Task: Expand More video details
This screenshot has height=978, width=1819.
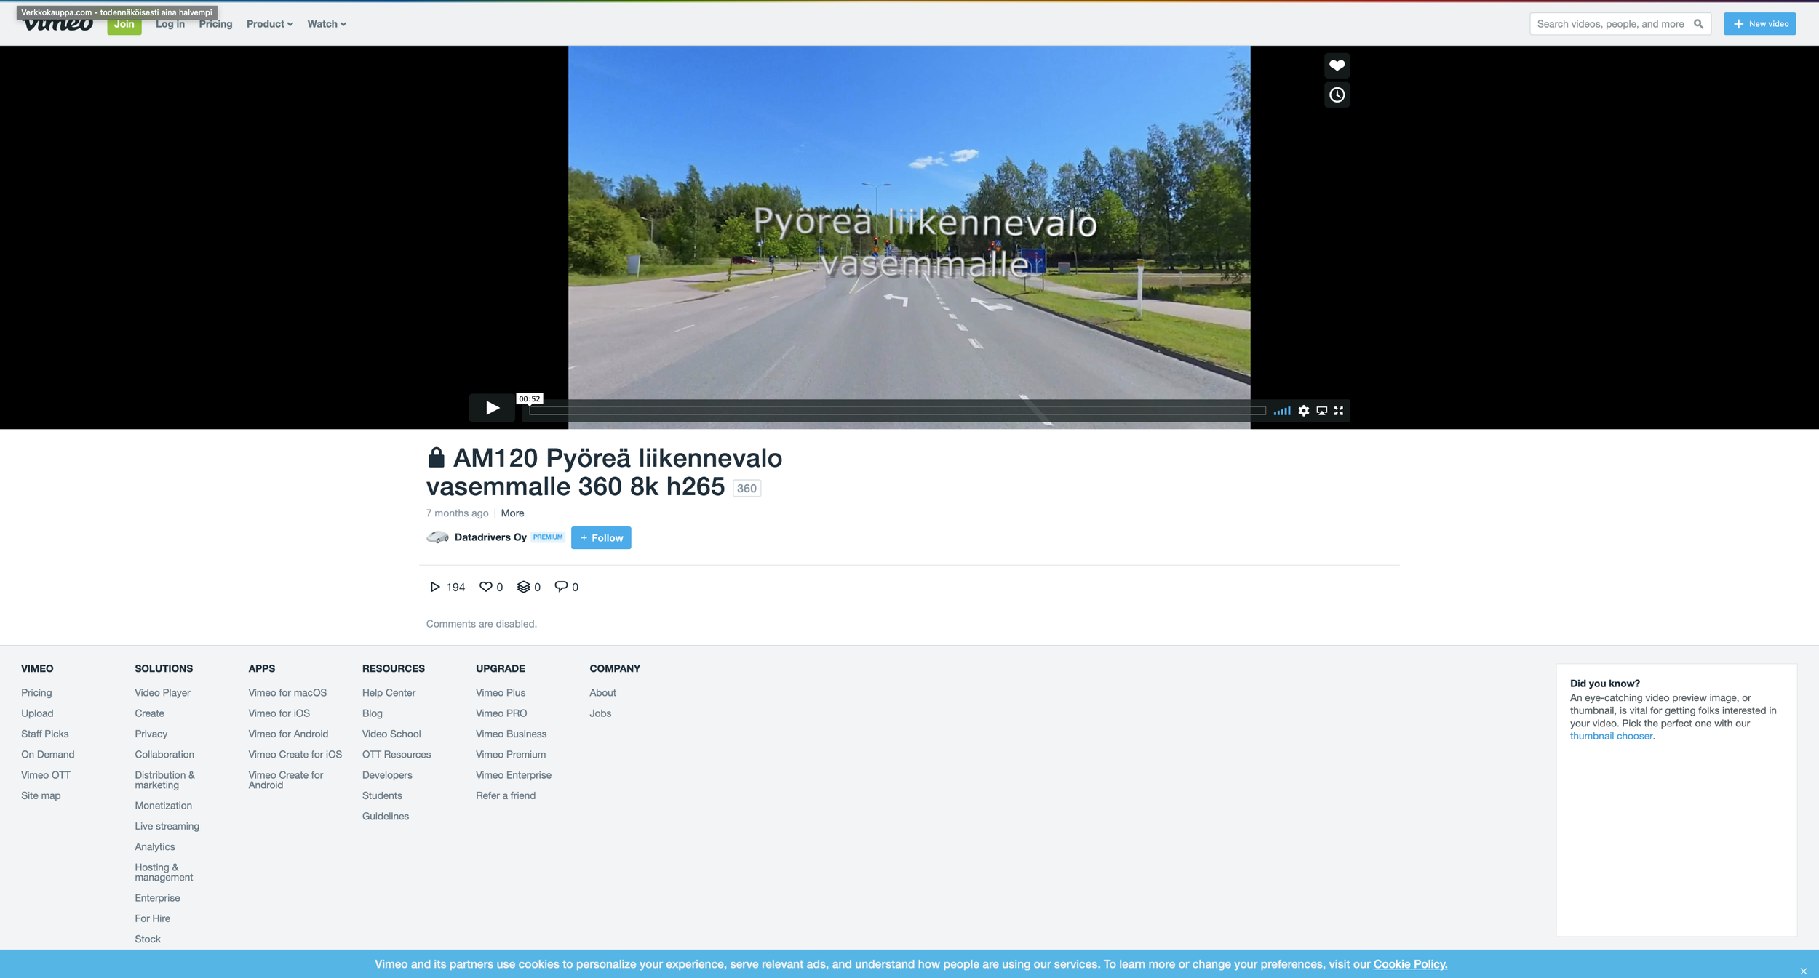Action: (x=512, y=513)
